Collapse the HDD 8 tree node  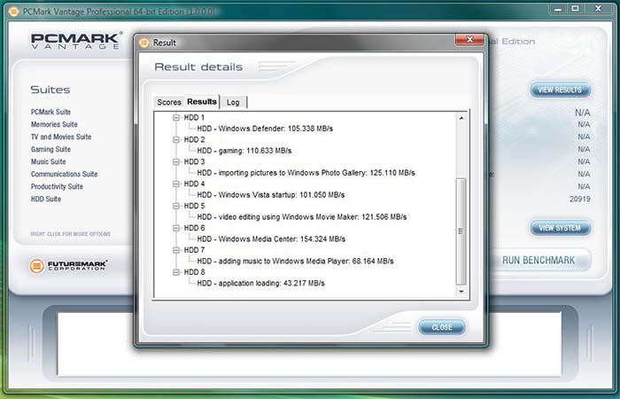tap(176, 273)
